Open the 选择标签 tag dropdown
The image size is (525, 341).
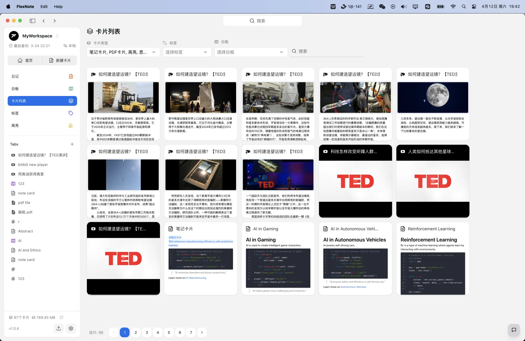tap(187, 52)
